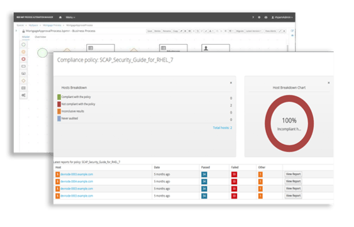The image size is (354, 227).
Task: Open the Total hosts: 2 link
Action: click(x=223, y=128)
